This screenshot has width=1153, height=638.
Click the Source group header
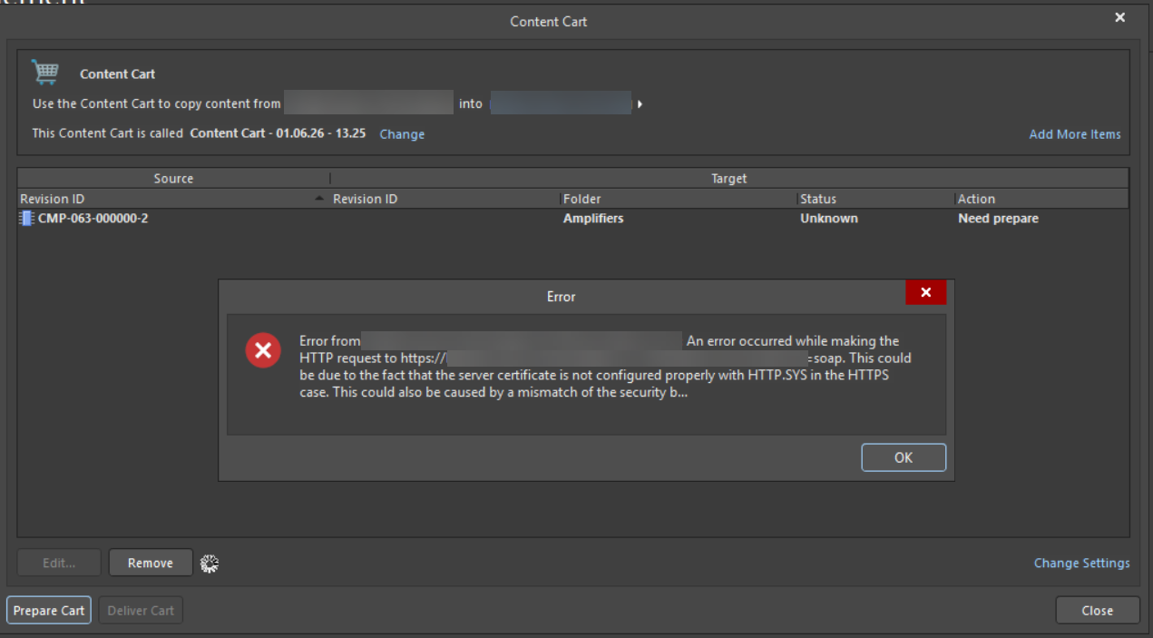click(x=173, y=179)
